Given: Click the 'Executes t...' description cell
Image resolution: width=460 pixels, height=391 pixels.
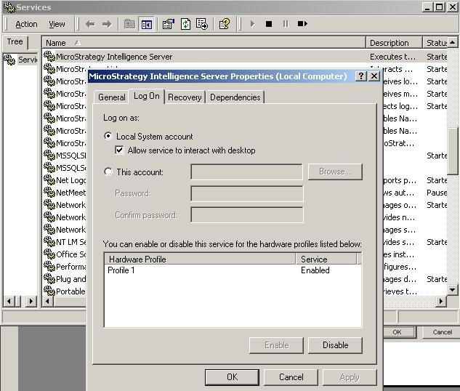Looking at the screenshot, I should [392, 57].
